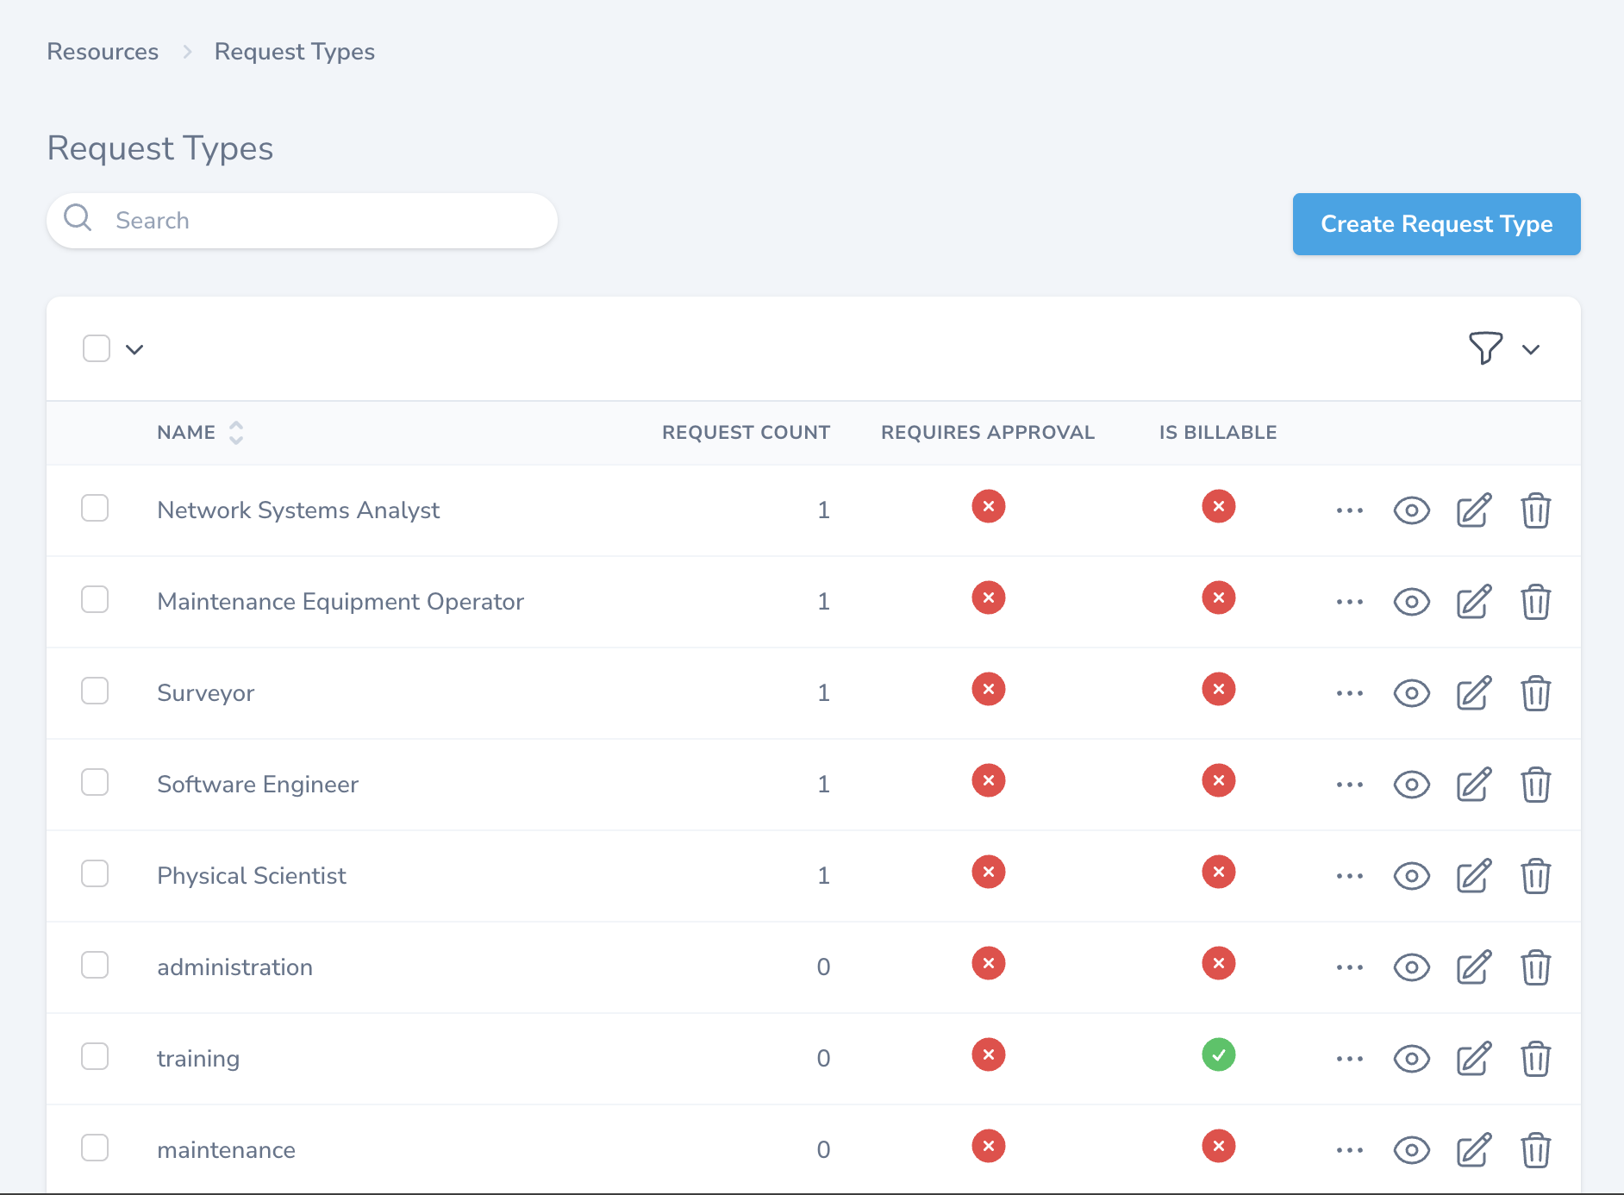This screenshot has width=1624, height=1195.
Task: Click the Create Request Type button
Action: tap(1435, 224)
